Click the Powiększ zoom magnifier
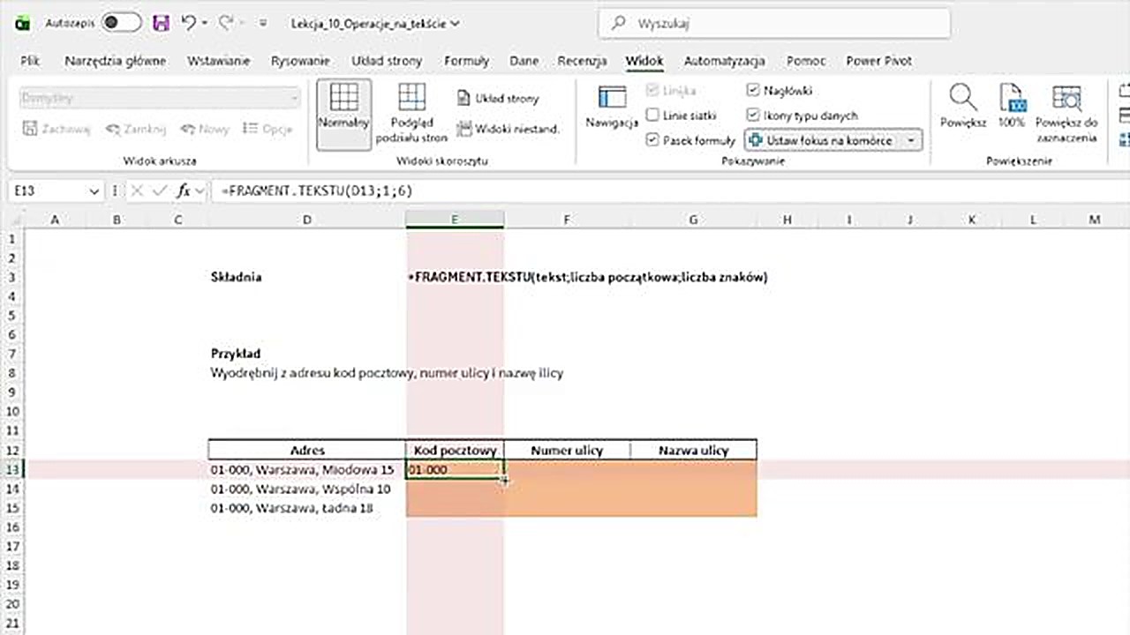The height and width of the screenshot is (635, 1130). (x=963, y=108)
